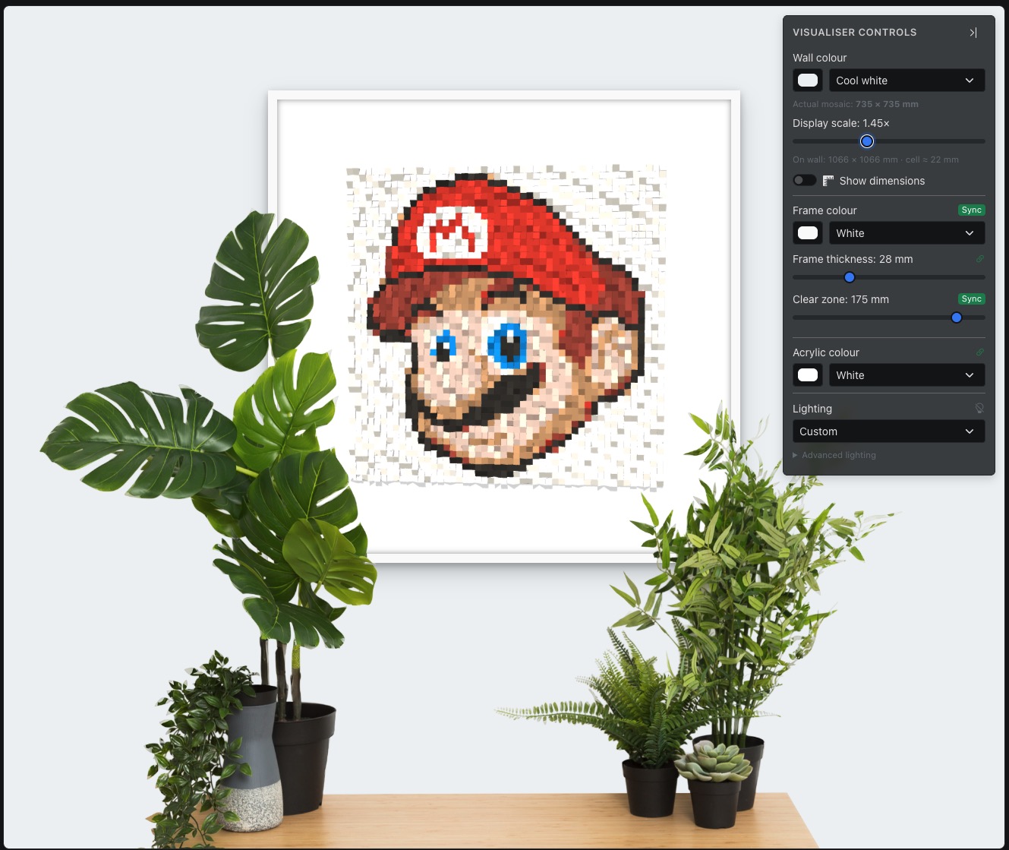Screen dimensions: 1009x850
Task: Toggle the Sync badge for Clear zone
Action: tap(972, 299)
